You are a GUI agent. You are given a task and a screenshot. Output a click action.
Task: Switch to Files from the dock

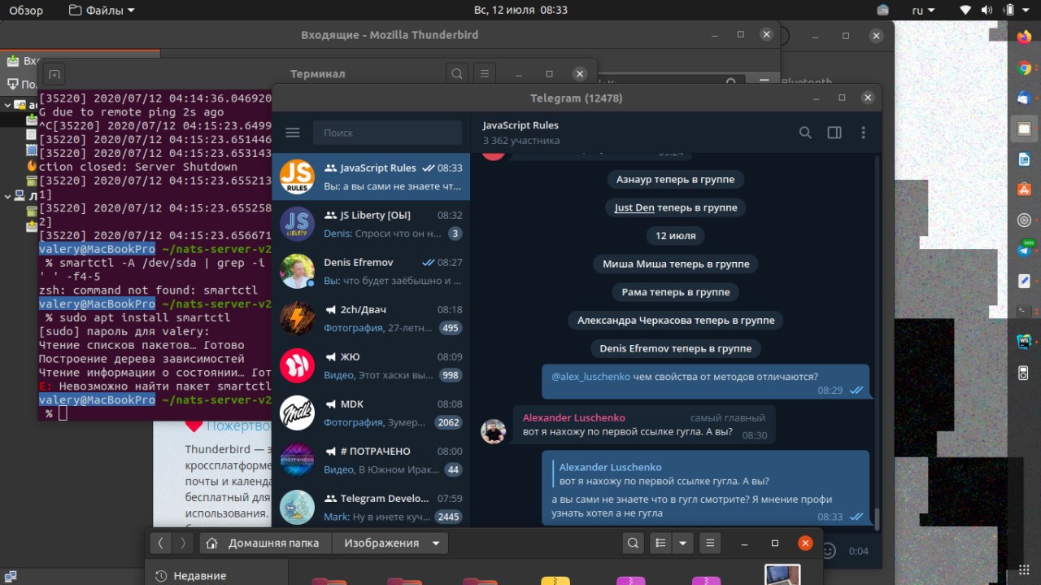tap(1024, 129)
